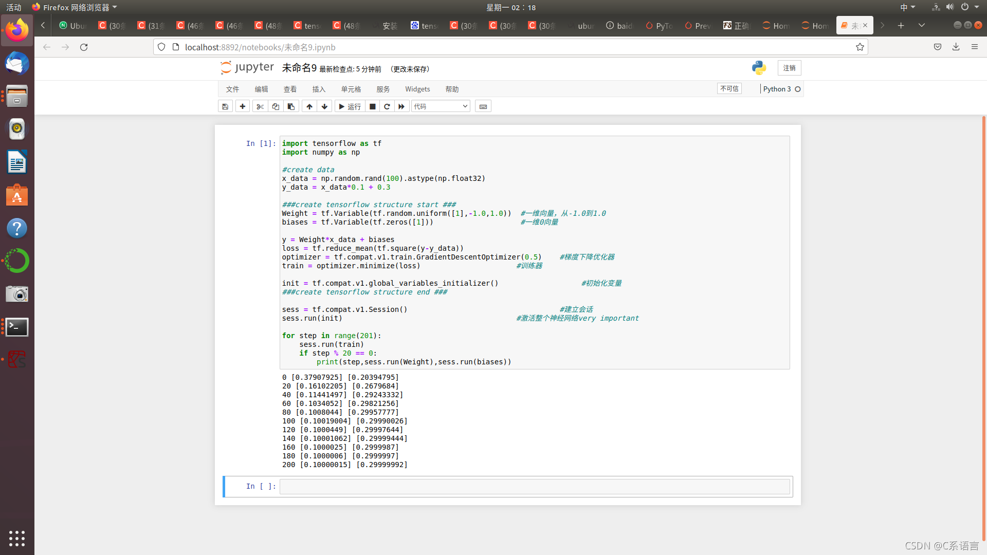Open Help from the dock

tap(17, 228)
